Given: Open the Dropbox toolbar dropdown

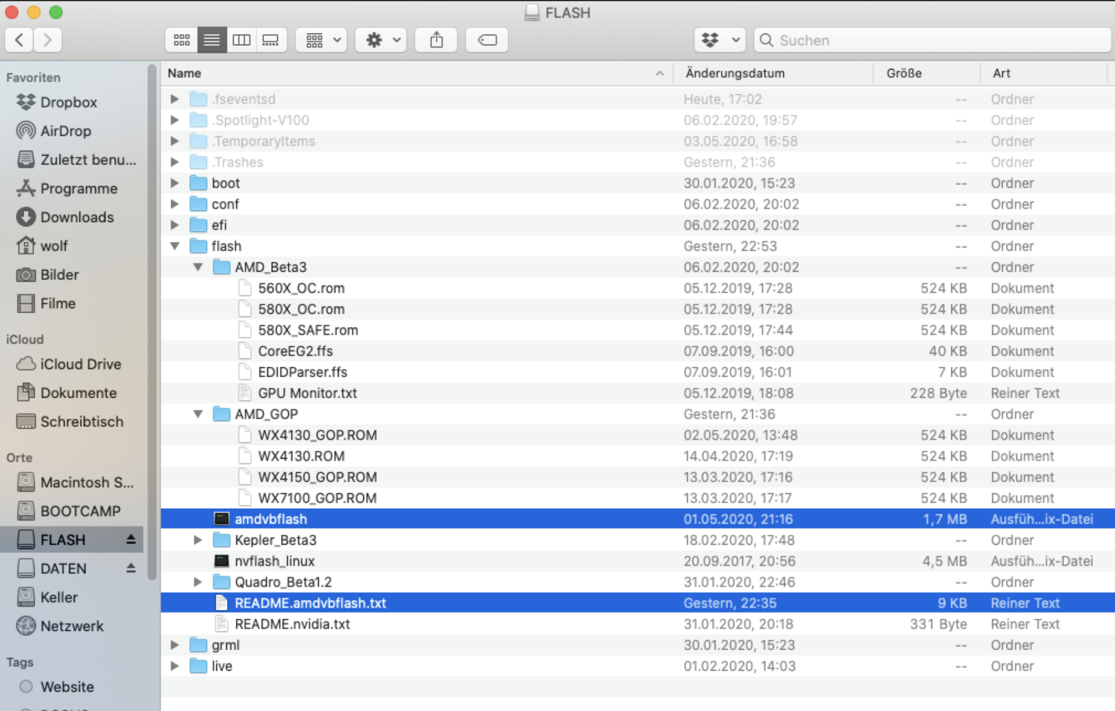Looking at the screenshot, I should 719,40.
